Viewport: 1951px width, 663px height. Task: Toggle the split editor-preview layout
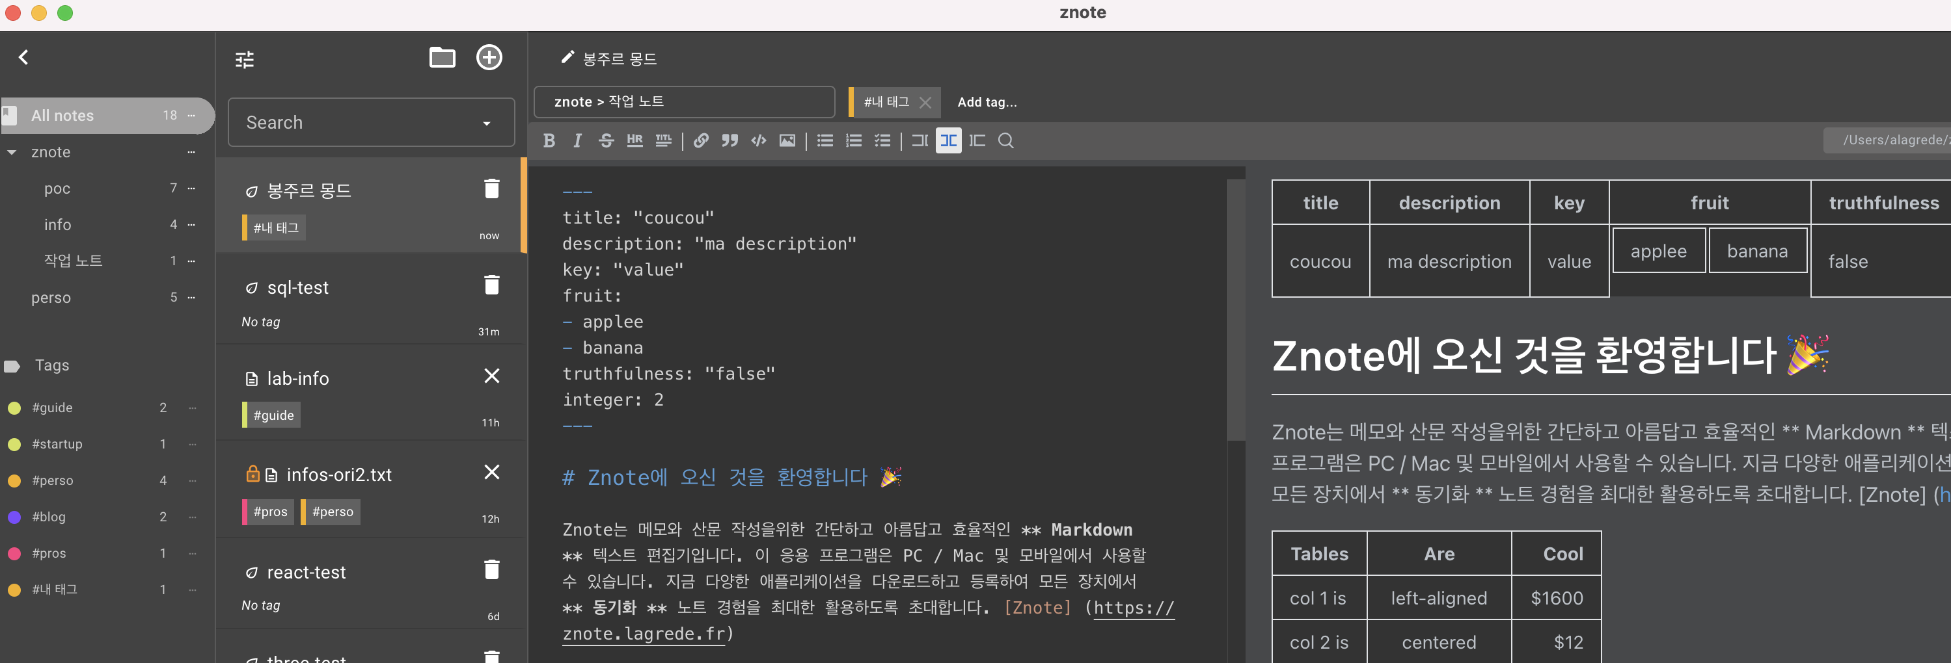pyautogui.click(x=948, y=141)
